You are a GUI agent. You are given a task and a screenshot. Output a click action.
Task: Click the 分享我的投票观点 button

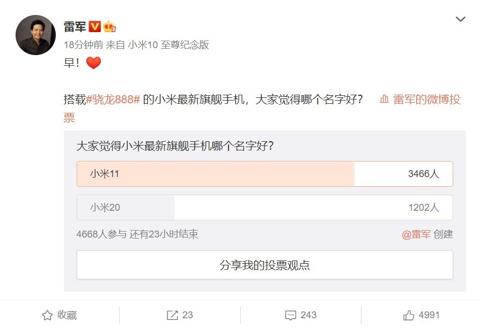point(264,265)
